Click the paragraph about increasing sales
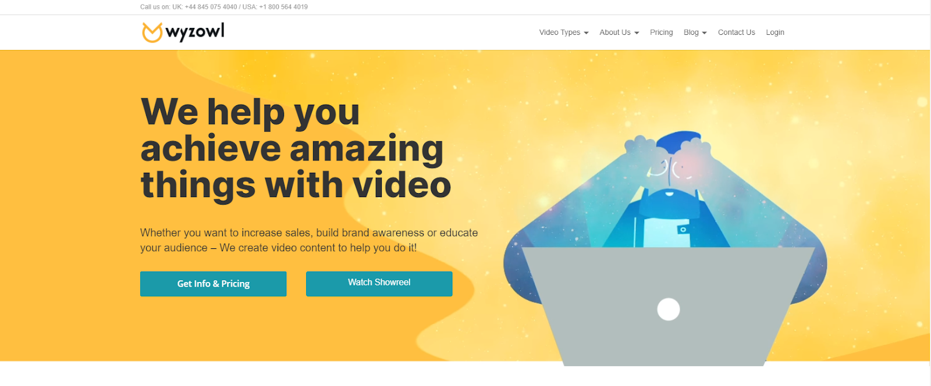 click(x=309, y=240)
